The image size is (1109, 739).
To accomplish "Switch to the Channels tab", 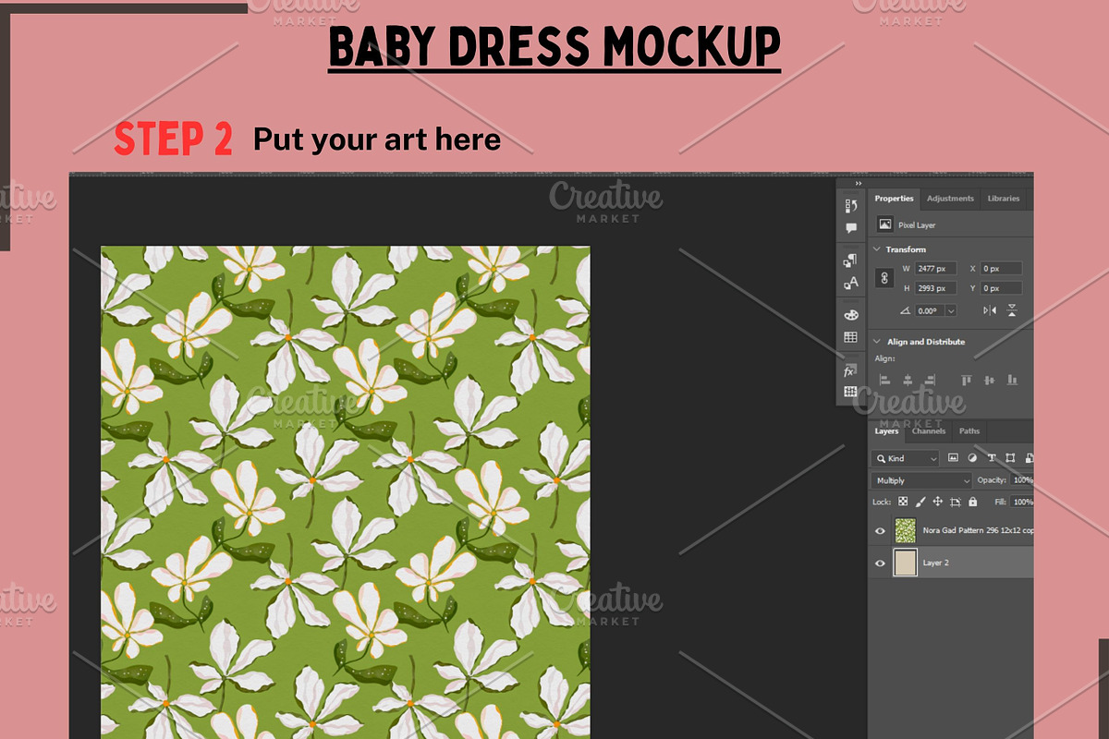I will [x=929, y=431].
